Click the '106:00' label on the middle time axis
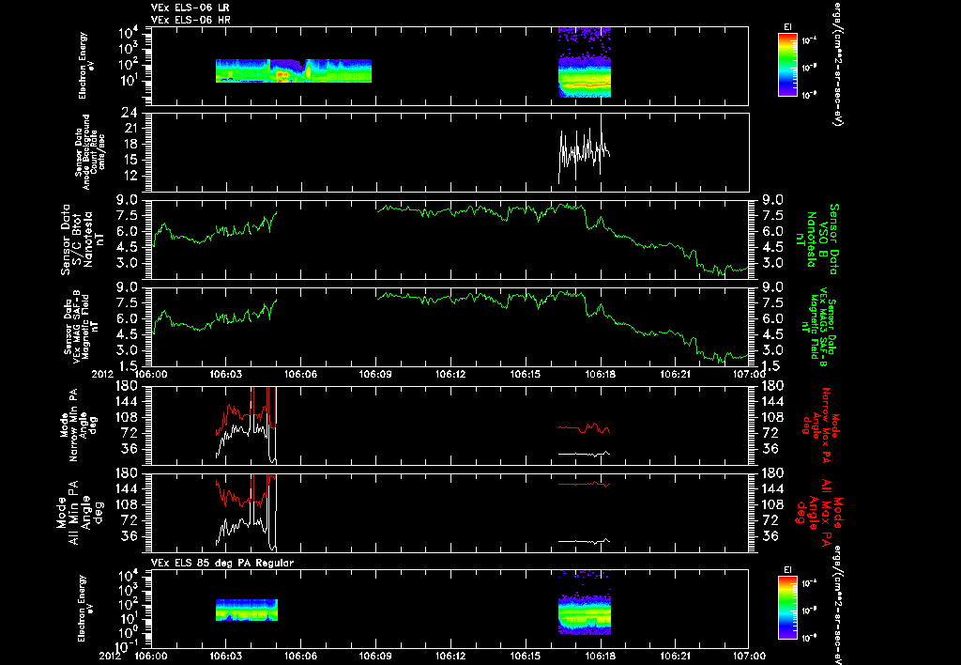This screenshot has height=665, width=961. coord(151,374)
